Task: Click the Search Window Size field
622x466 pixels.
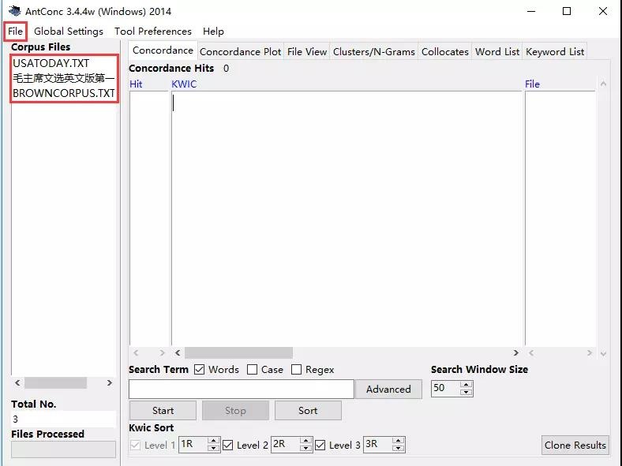Action: pyautogui.click(x=446, y=388)
